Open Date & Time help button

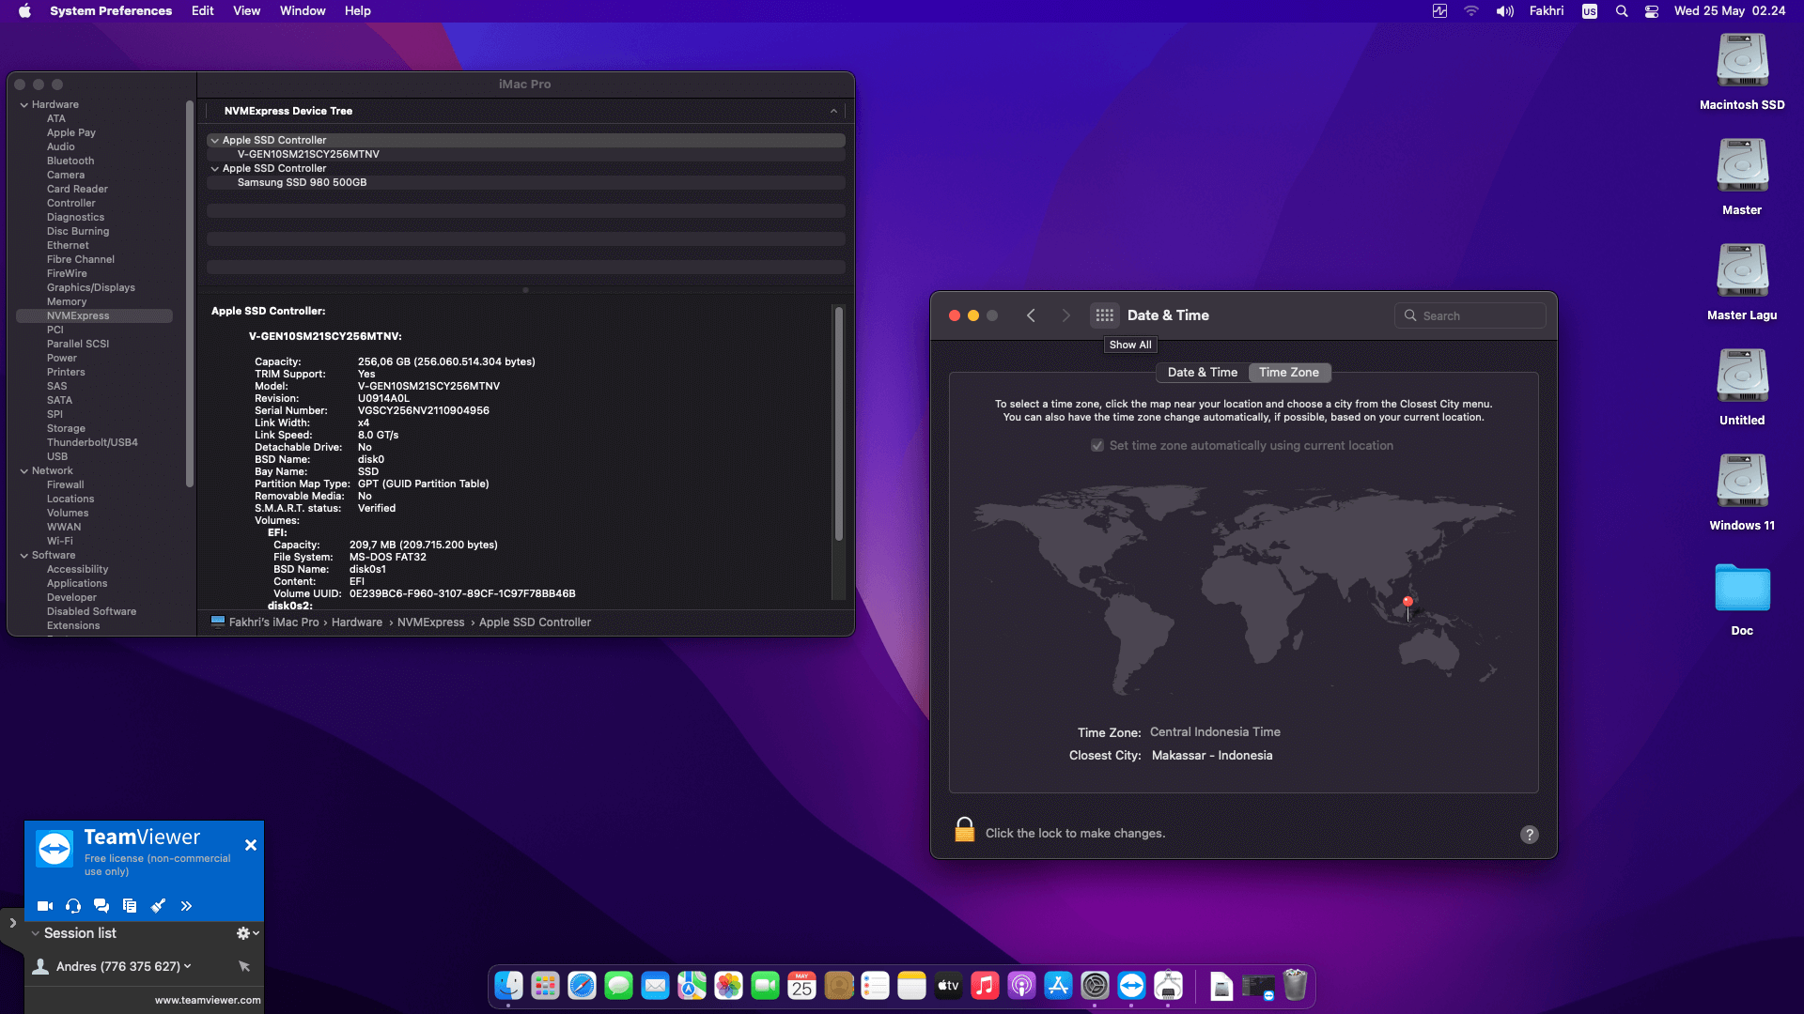pyautogui.click(x=1529, y=835)
